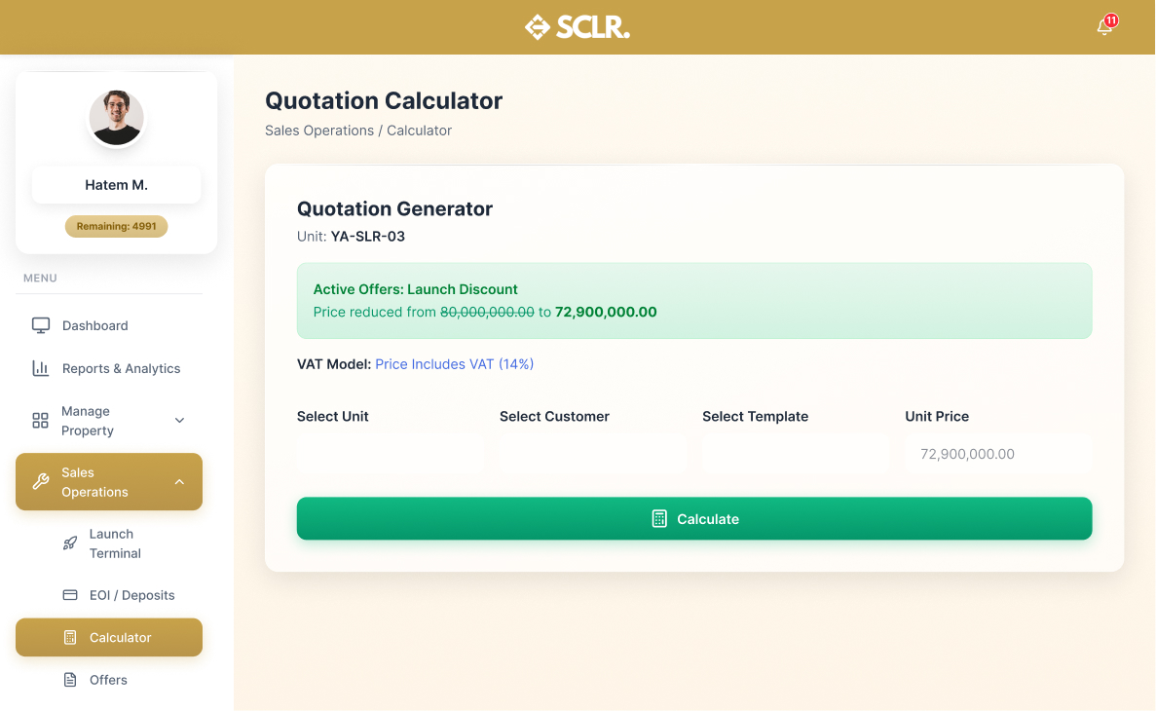Click the notification bell icon
The width and height of the screenshot is (1156, 711).
tap(1104, 26)
